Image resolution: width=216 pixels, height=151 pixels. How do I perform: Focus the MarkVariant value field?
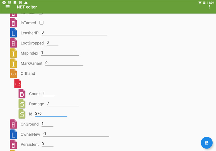[x=64, y=63]
